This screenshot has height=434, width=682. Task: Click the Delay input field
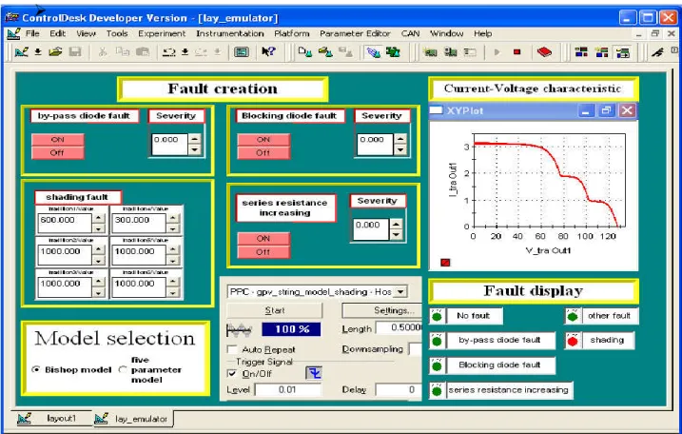398,389
